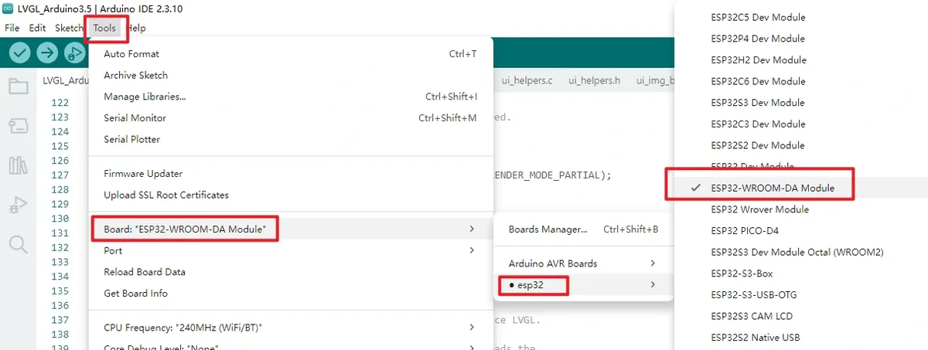Choose Auto Format from Tools menu
928x350 pixels.
(291, 54)
